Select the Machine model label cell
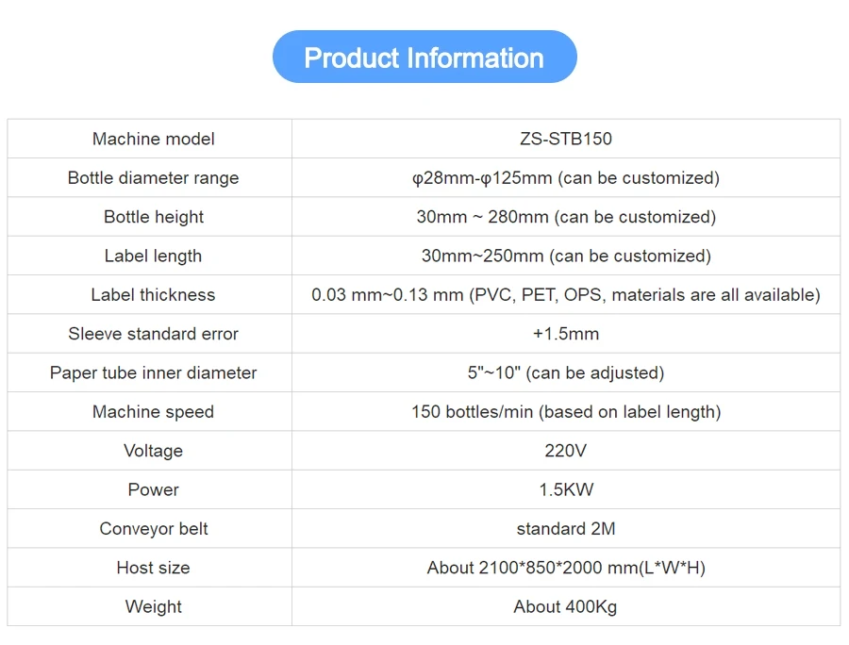This screenshot has height=645, width=849. pos(153,139)
